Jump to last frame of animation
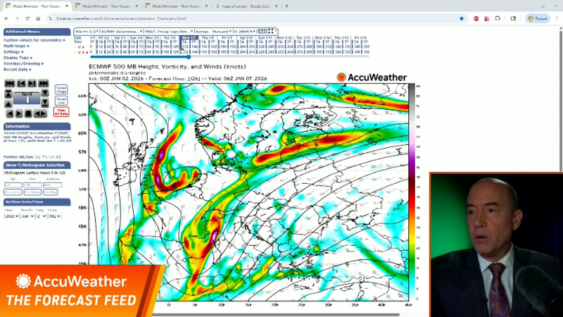This screenshot has width=563, height=317. pyautogui.click(x=44, y=83)
